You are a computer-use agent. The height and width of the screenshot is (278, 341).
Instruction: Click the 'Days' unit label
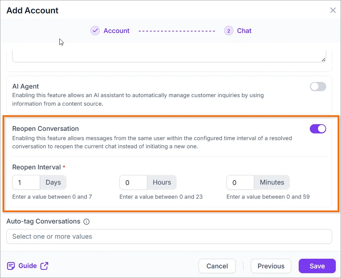point(53,182)
